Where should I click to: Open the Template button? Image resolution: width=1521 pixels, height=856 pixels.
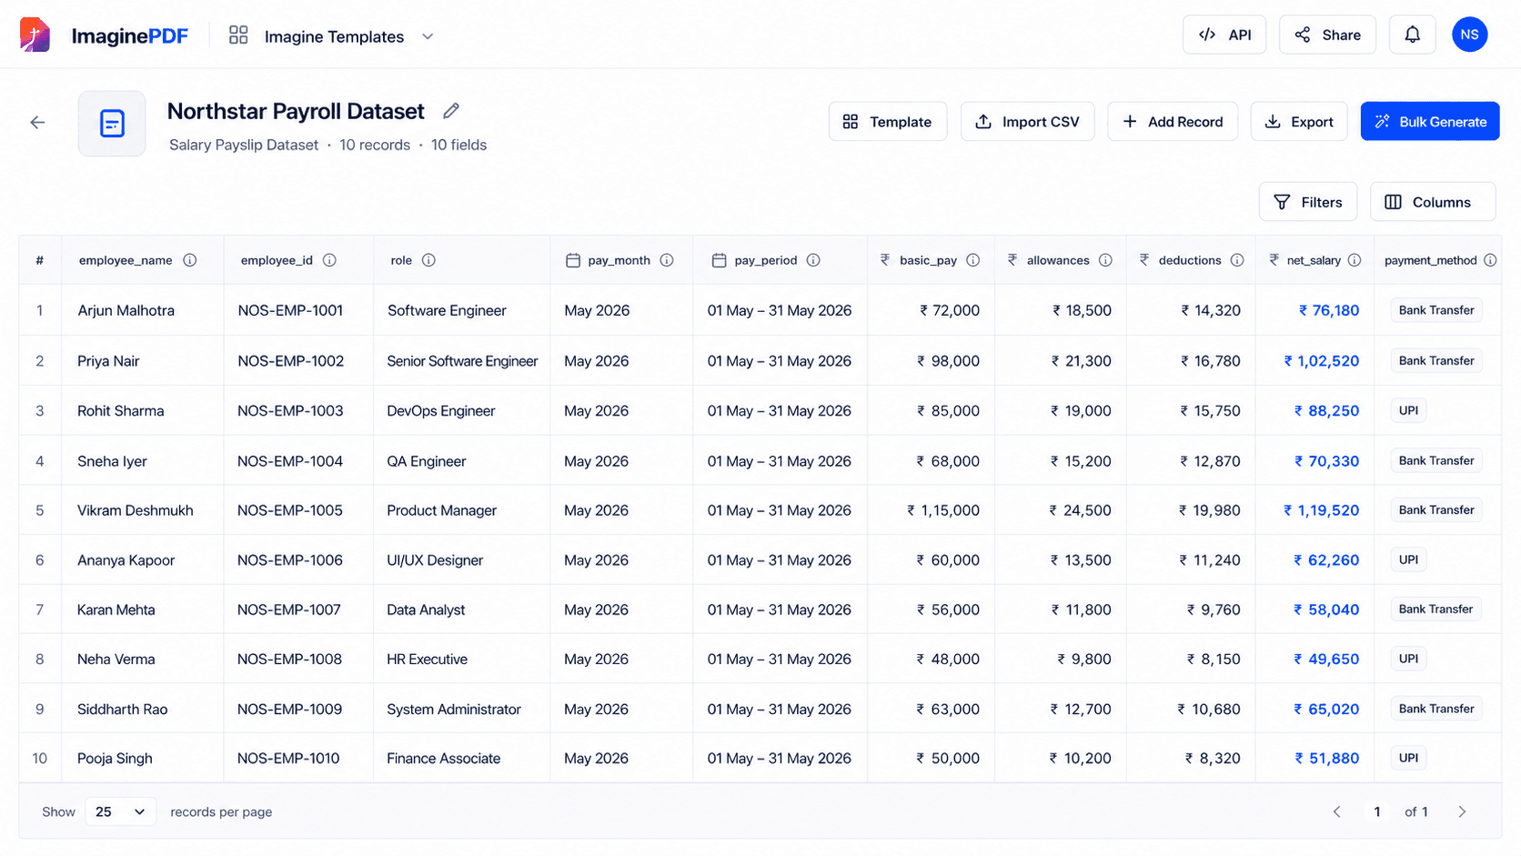coord(887,121)
